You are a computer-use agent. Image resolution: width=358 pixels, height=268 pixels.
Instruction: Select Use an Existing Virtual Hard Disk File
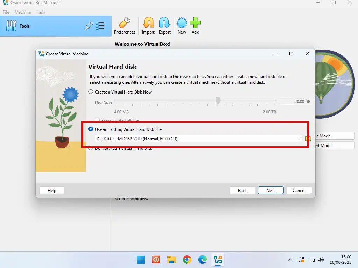91,129
